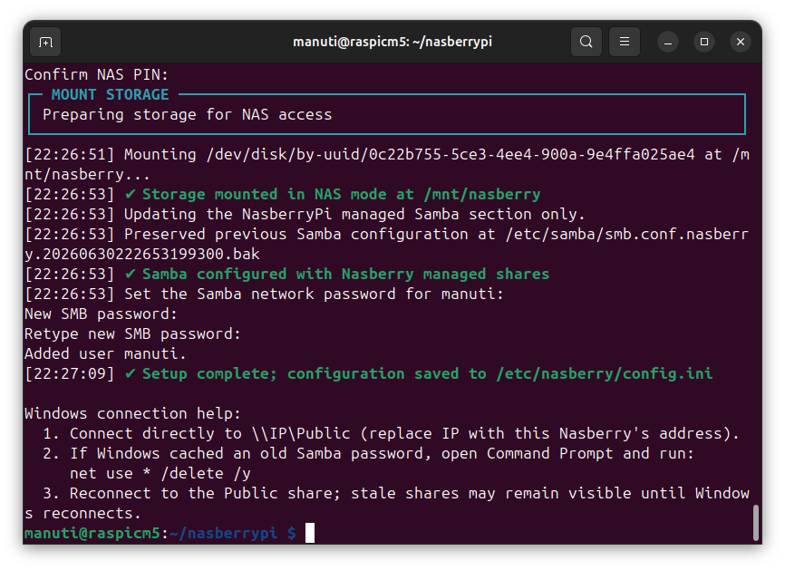The image size is (785, 570).
Task: Click the 'Windows connection help:' heading
Action: click(132, 414)
